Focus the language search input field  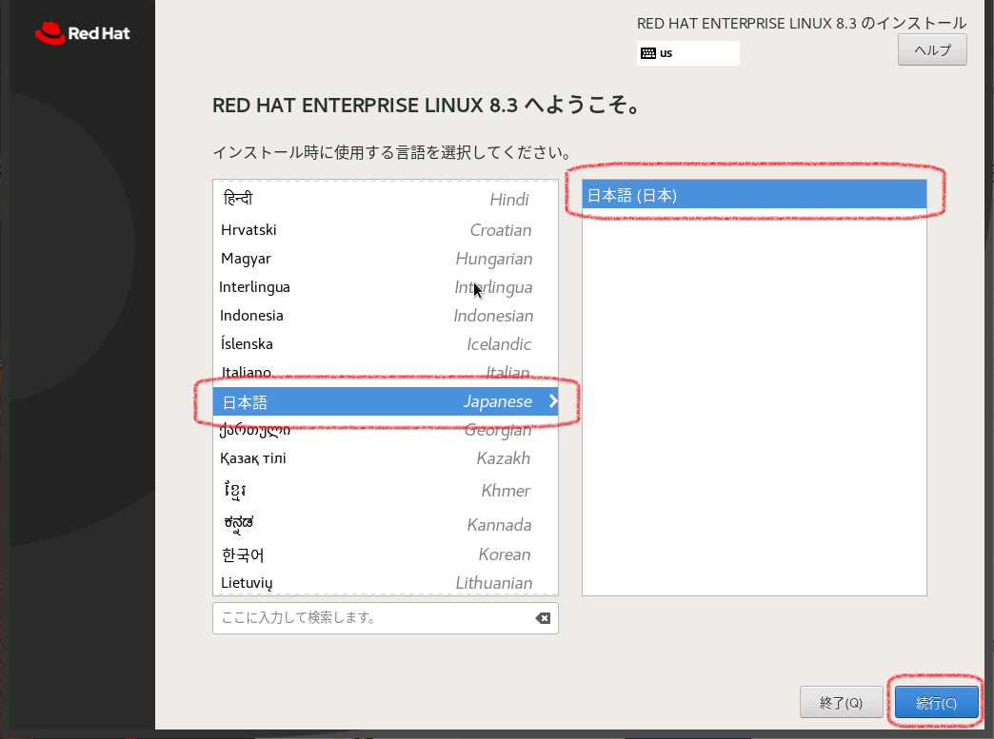click(386, 618)
